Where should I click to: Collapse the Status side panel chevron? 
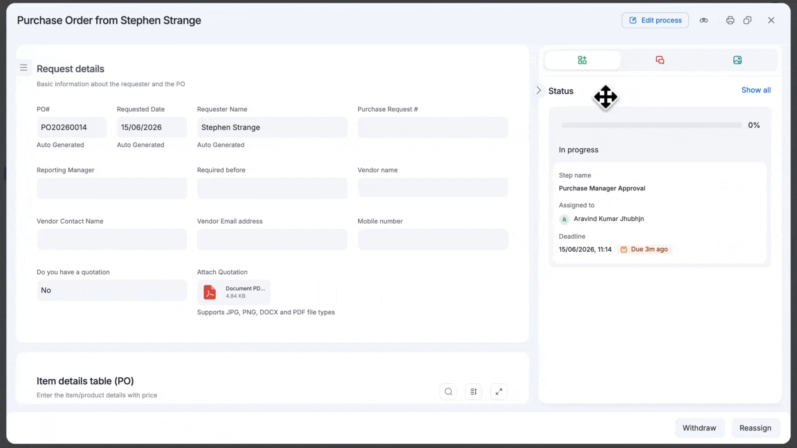[x=538, y=90]
